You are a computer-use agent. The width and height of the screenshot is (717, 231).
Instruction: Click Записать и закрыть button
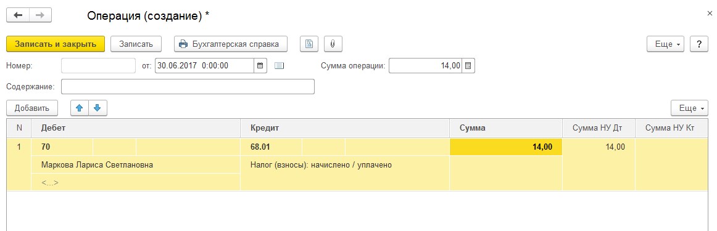click(x=56, y=44)
